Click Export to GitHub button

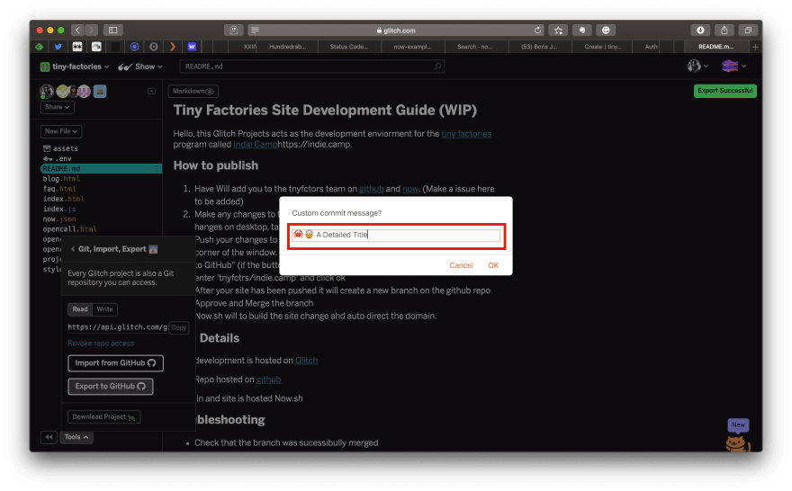pos(111,387)
